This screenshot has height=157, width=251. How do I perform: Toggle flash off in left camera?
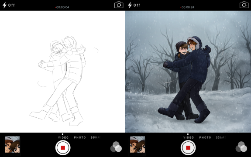pos(9,5)
